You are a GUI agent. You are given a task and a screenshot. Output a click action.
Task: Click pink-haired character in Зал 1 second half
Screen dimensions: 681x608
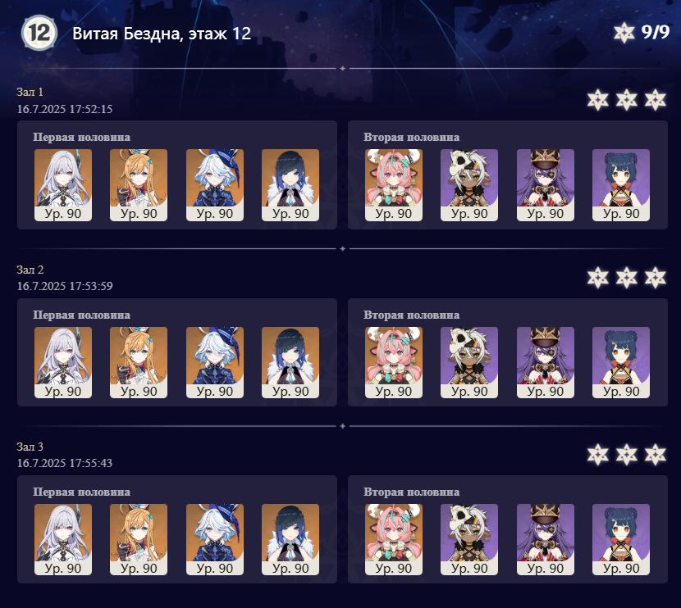click(394, 185)
